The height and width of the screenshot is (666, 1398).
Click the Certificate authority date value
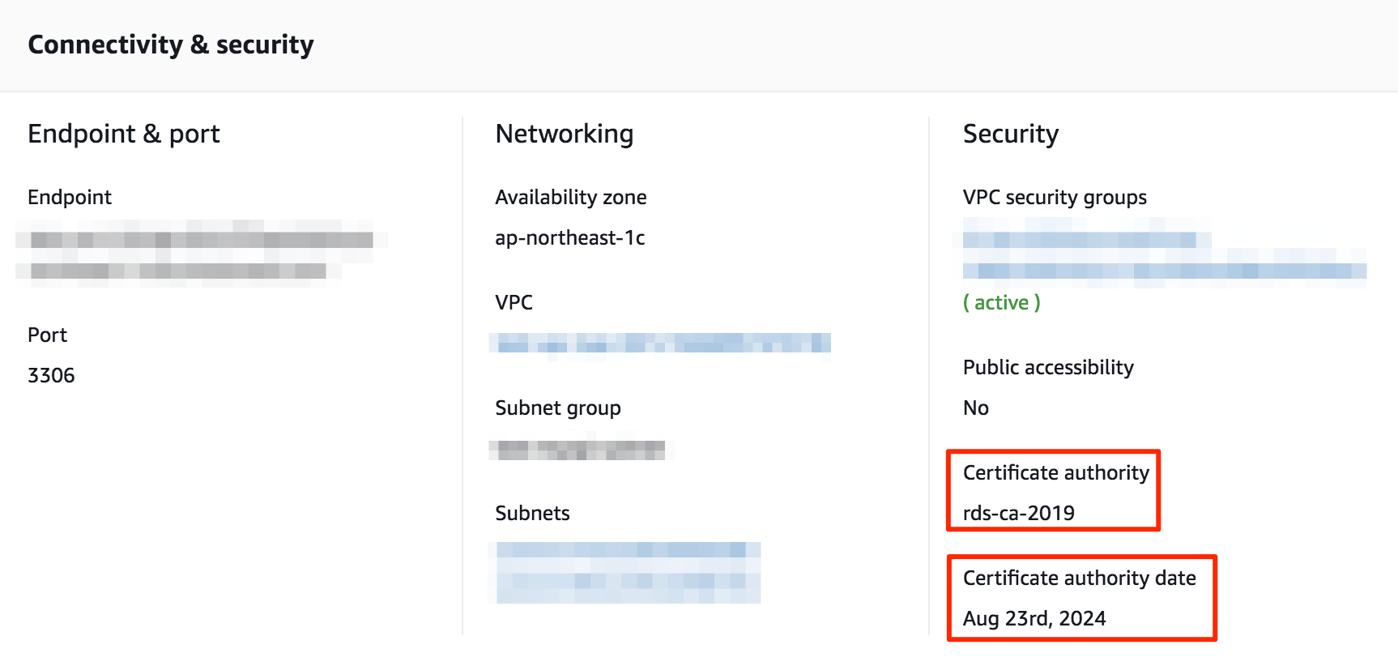(x=1034, y=618)
